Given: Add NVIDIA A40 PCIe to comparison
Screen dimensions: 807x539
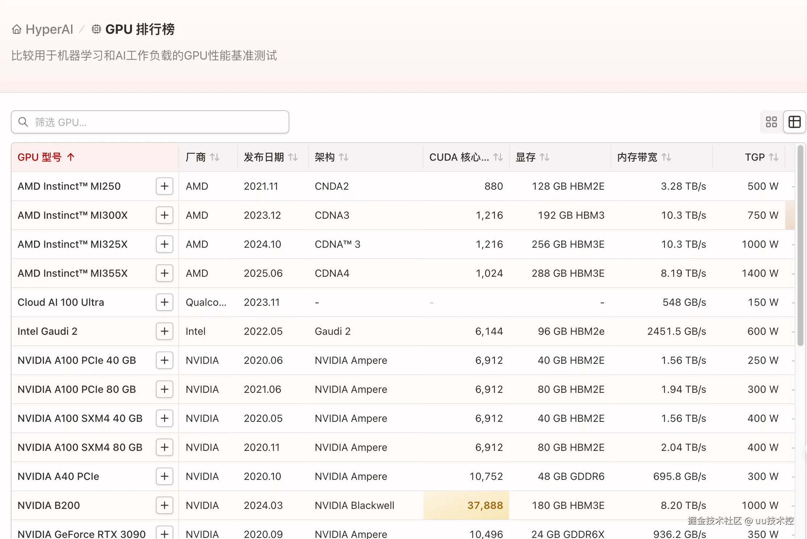Looking at the screenshot, I should pyautogui.click(x=164, y=476).
